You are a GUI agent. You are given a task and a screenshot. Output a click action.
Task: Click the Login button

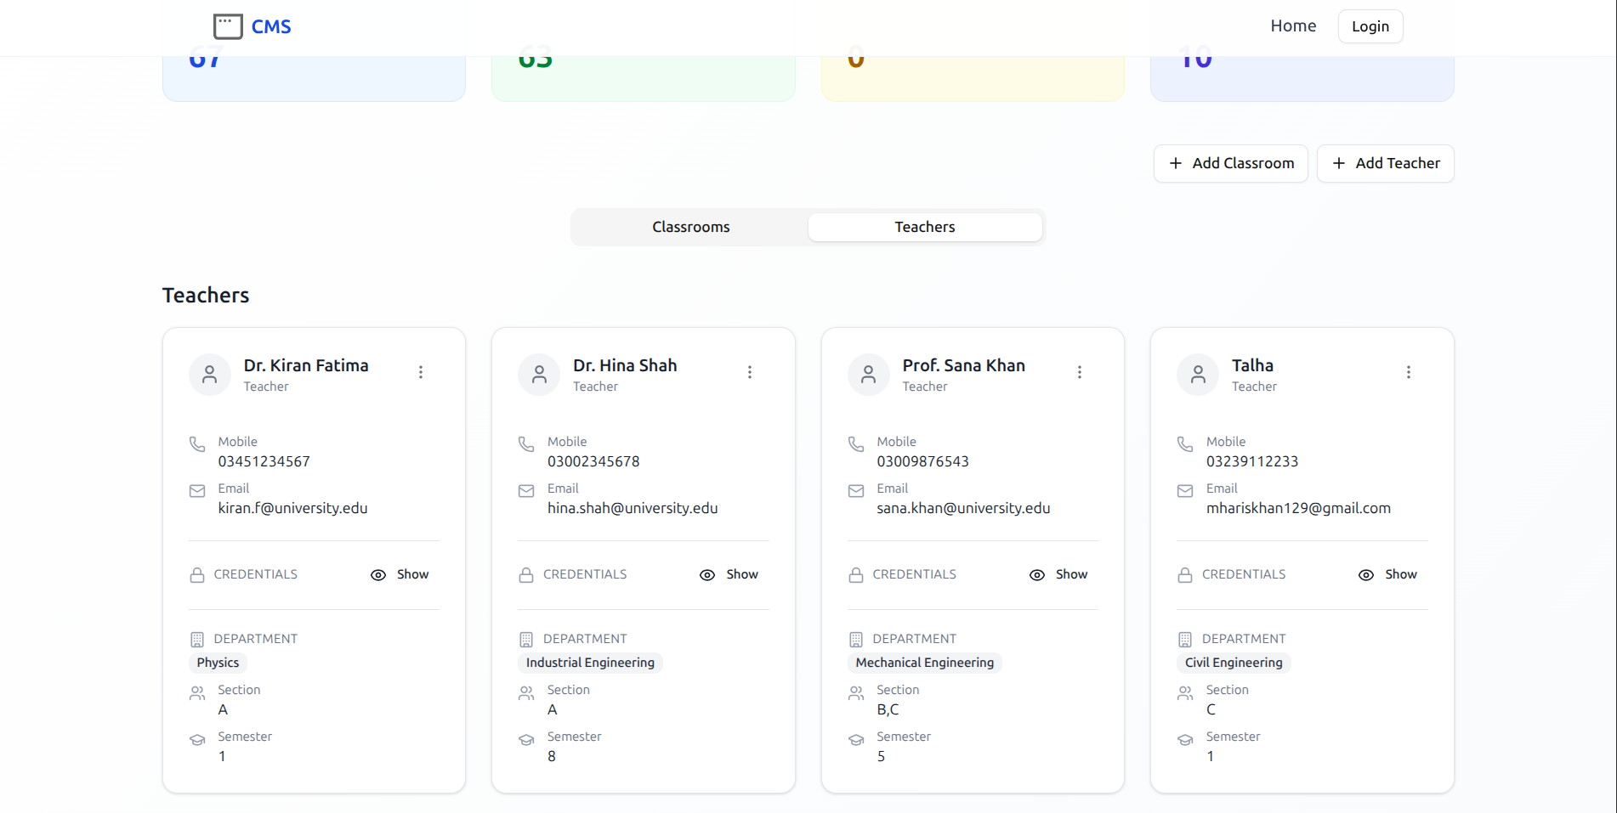[1370, 26]
